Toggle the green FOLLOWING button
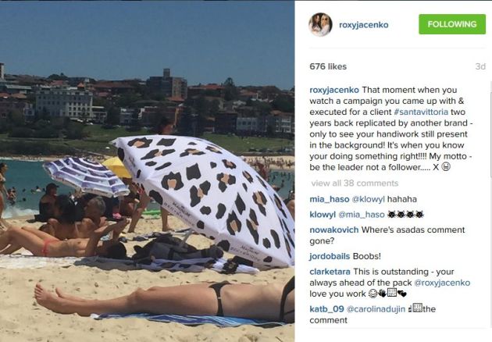Screen dimensions: 492x342 (452, 24)
